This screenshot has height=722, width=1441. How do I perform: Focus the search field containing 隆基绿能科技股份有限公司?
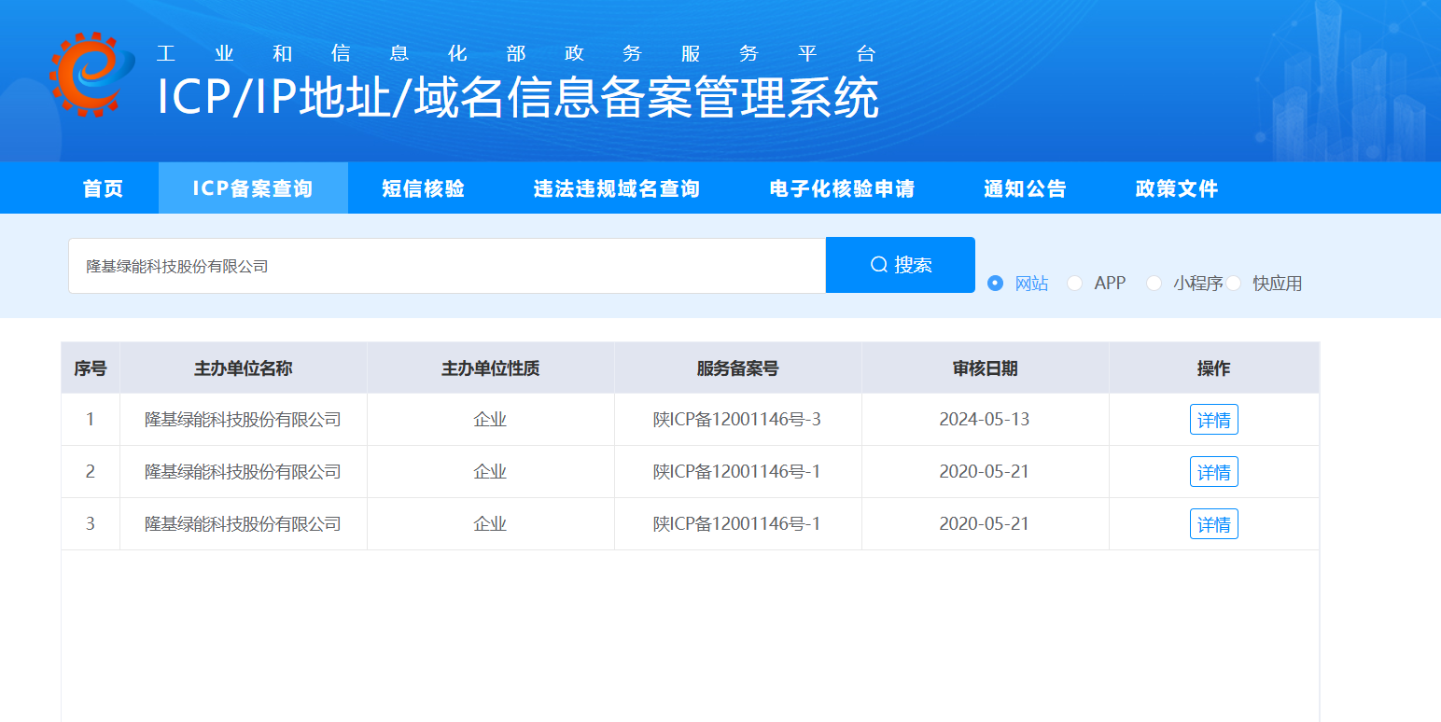(x=447, y=266)
